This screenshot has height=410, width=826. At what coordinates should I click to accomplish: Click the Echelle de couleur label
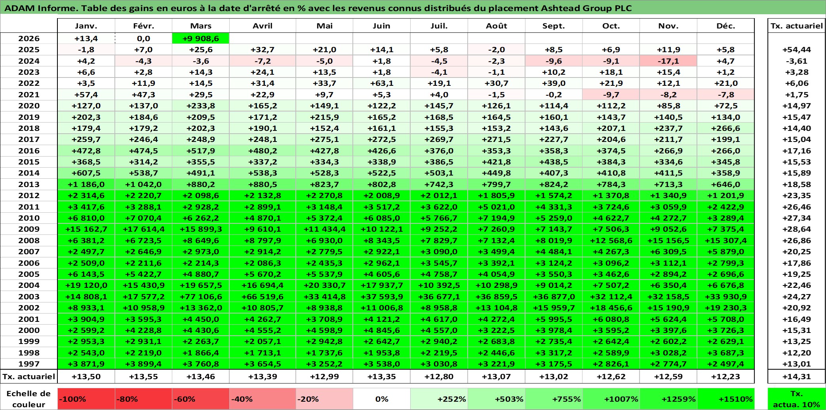pyautogui.click(x=29, y=399)
